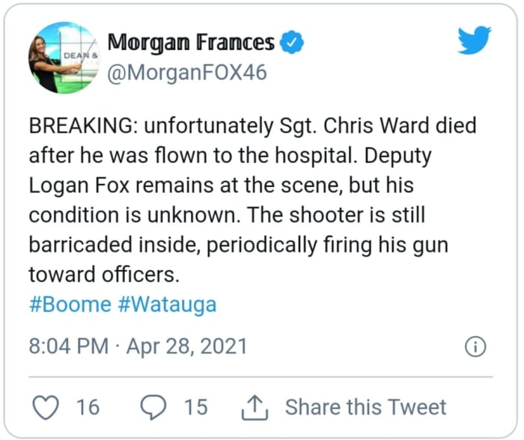Click the blue verified badge
The width and height of the screenshot is (524, 440).
290,44
